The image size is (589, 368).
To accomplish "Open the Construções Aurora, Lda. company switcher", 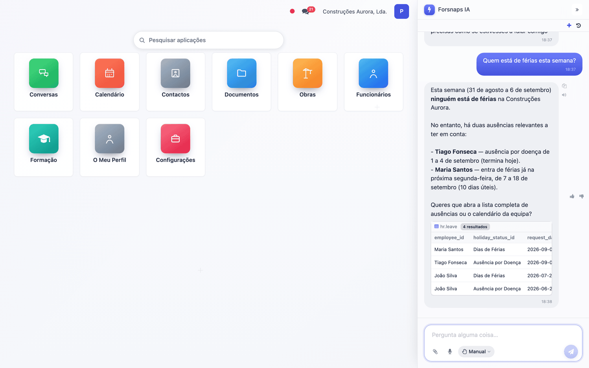I will (355, 11).
